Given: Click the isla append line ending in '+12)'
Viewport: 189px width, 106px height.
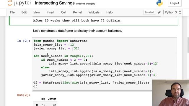Looking at the screenshot, I should tap(104, 64).
